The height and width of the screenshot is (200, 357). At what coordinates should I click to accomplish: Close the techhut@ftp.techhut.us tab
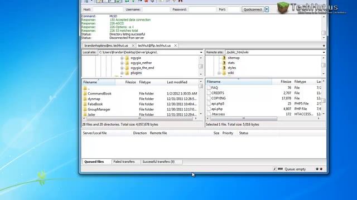coord(175,46)
